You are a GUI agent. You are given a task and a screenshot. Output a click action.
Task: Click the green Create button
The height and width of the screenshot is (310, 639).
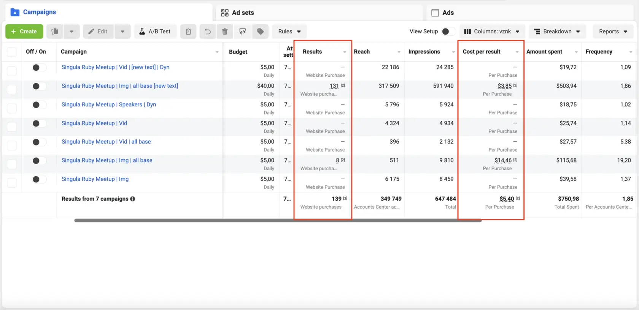click(x=24, y=32)
